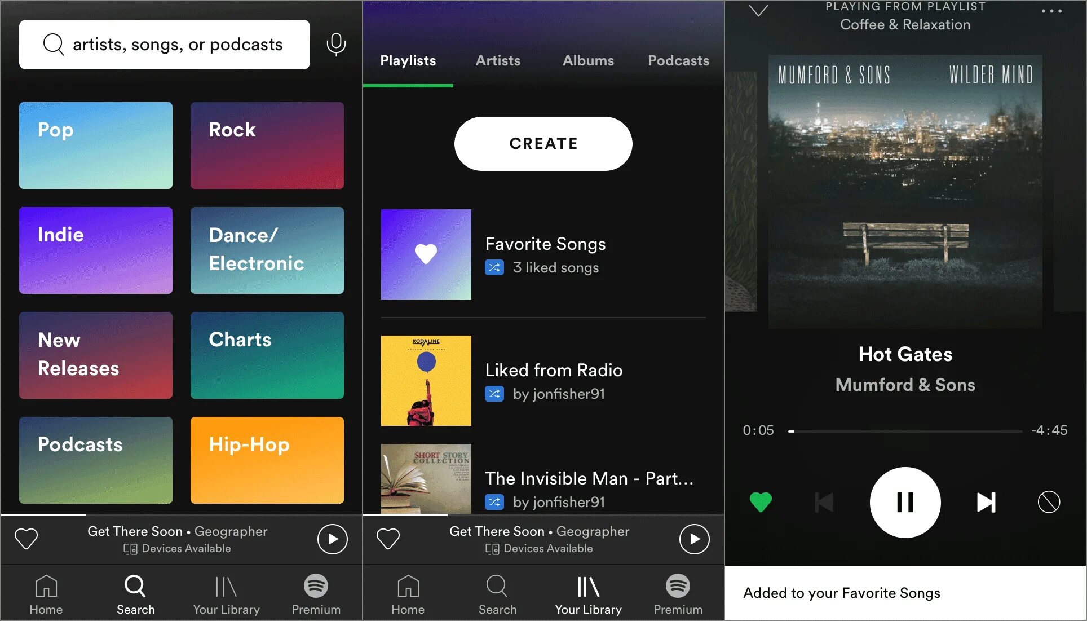
Task: Select the Playlists tab in Your Library
Action: point(408,60)
